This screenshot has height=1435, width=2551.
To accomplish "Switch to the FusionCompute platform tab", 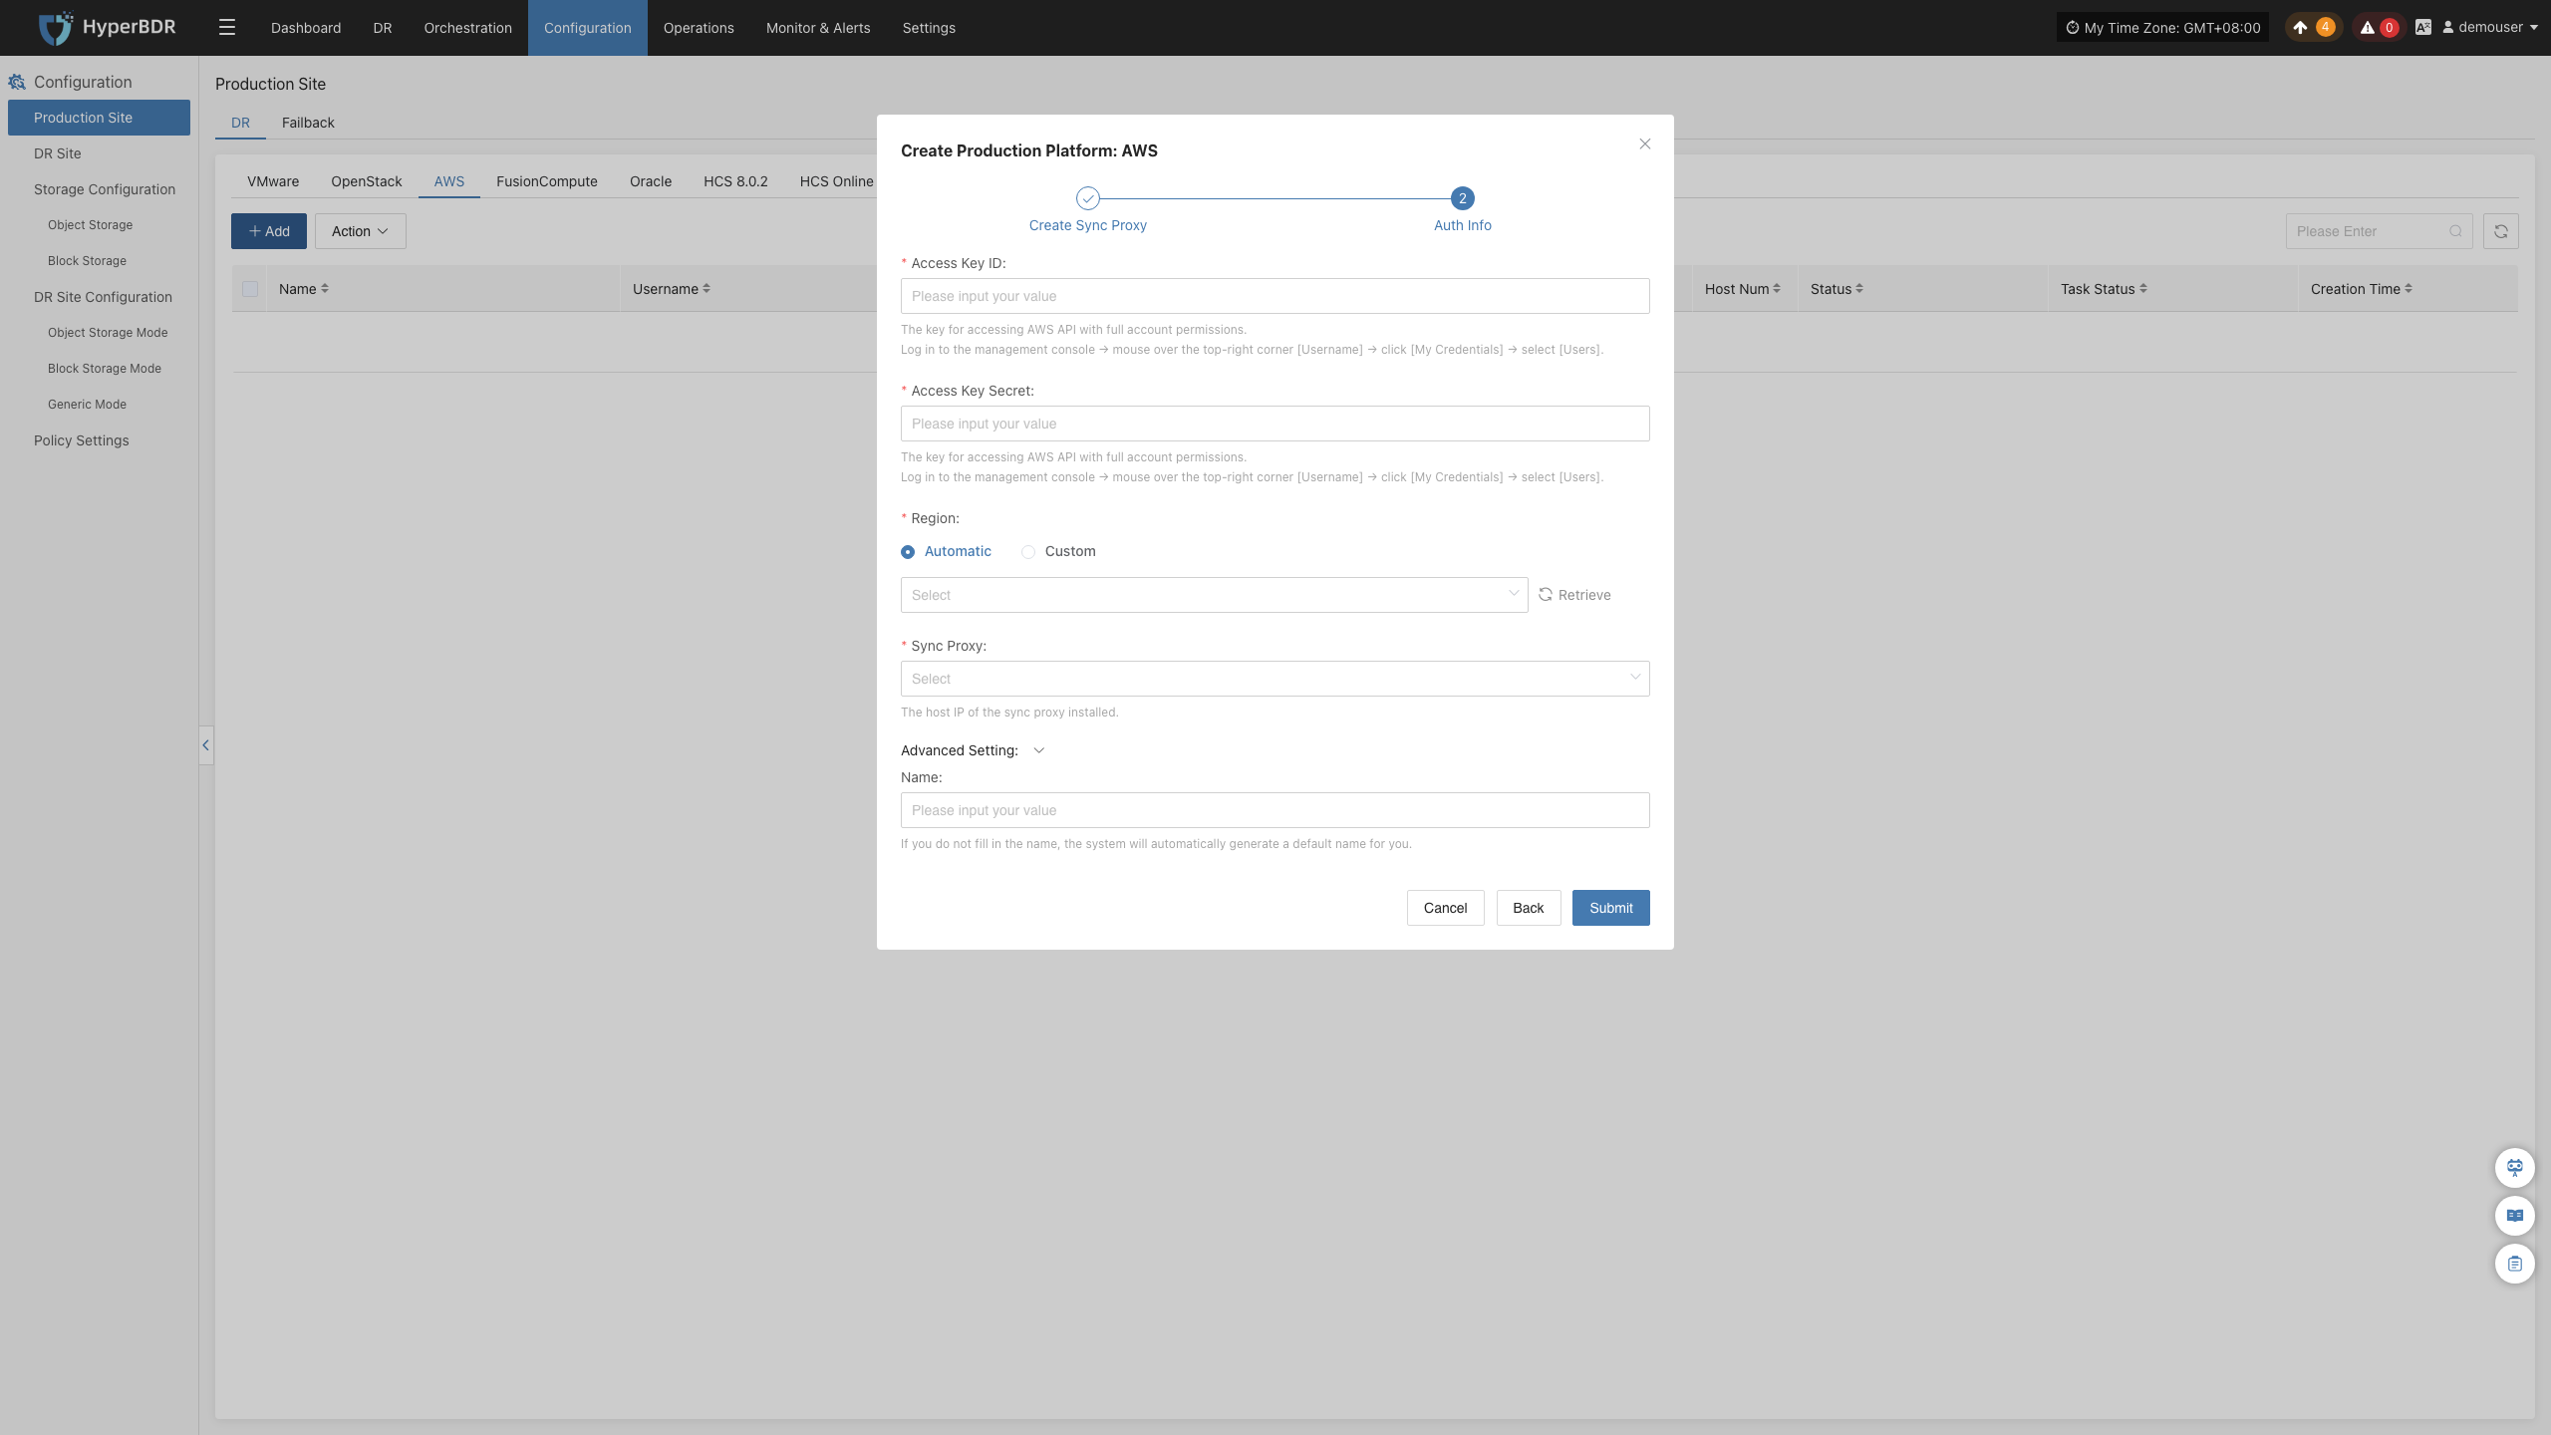I will click(547, 181).
